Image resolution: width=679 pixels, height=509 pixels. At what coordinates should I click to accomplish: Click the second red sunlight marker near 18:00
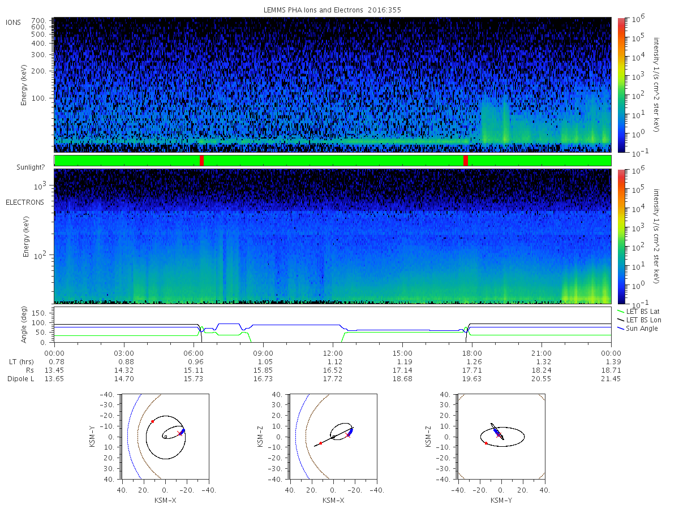click(x=466, y=161)
